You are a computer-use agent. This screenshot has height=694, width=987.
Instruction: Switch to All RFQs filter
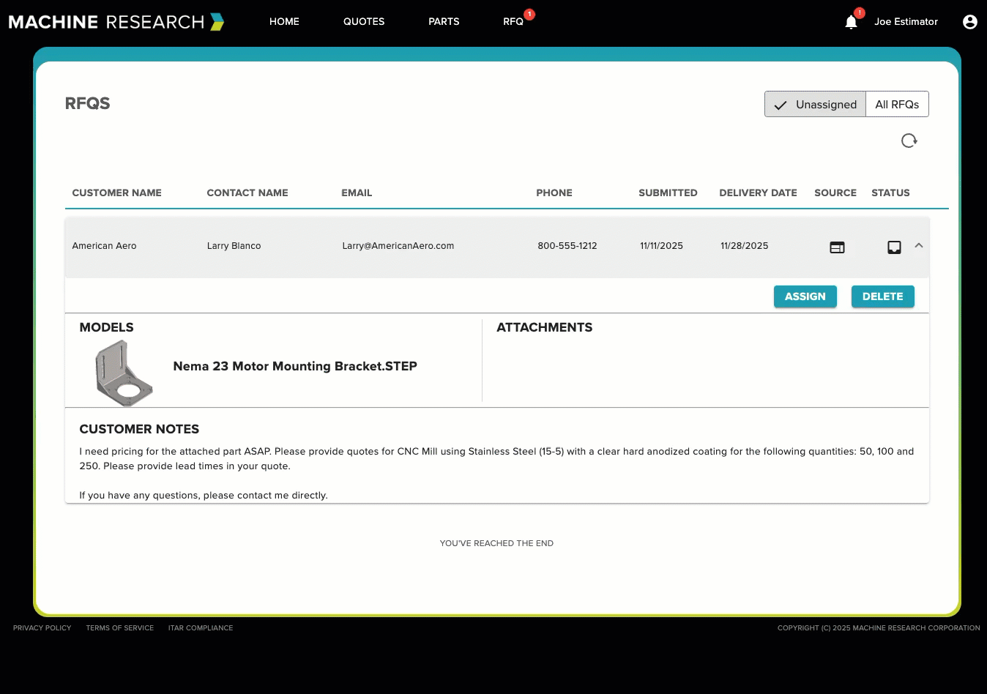pyautogui.click(x=897, y=105)
